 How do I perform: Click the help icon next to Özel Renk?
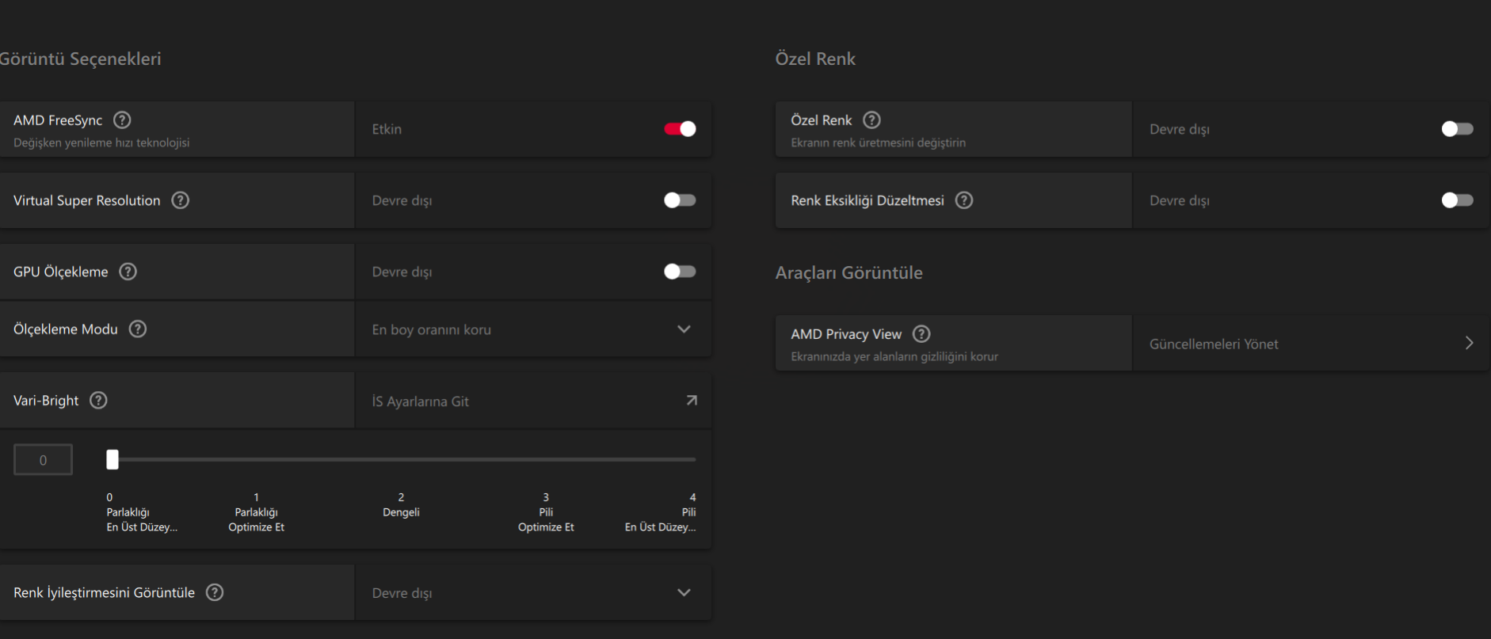(871, 120)
